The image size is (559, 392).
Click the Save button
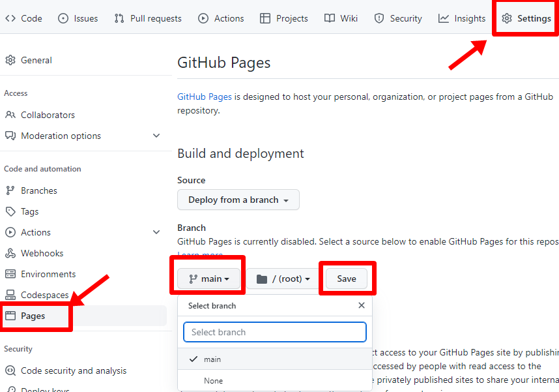[x=346, y=279]
